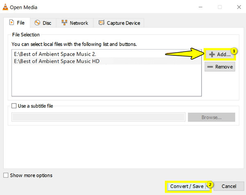Switch to the File tab
The image size is (246, 195).
tap(17, 23)
